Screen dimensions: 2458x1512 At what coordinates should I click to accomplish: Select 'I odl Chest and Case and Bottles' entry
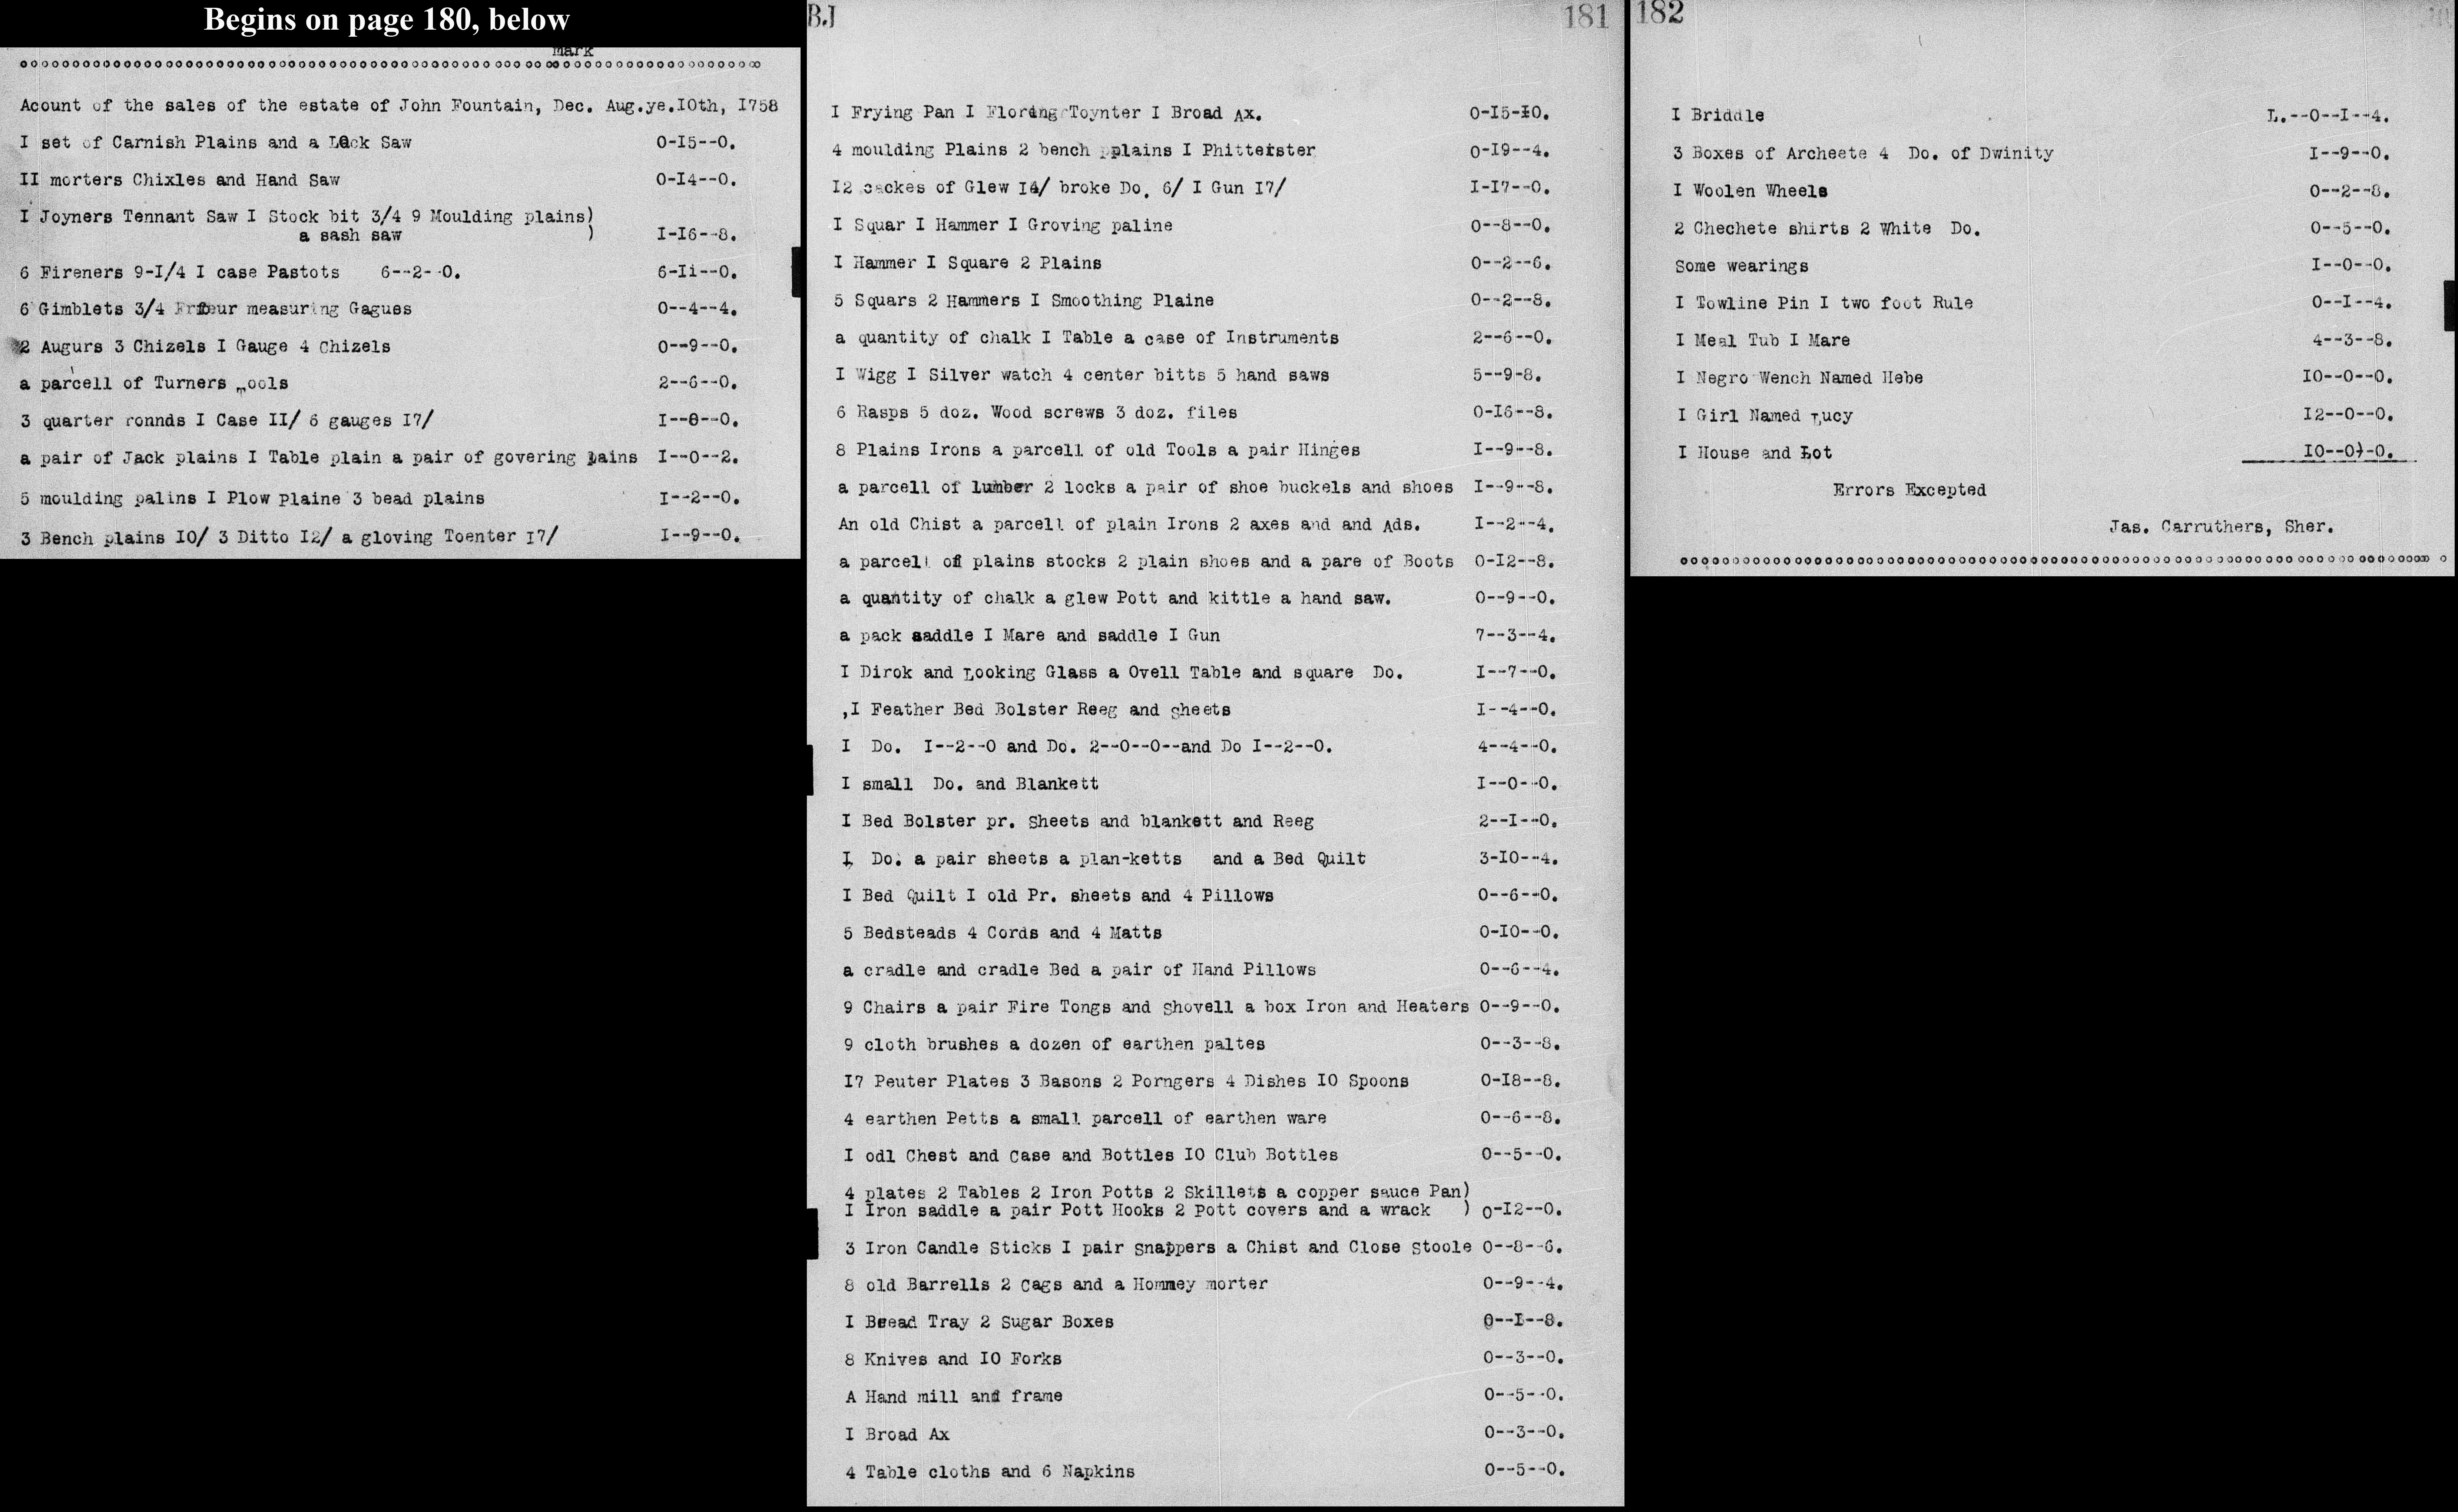pyautogui.click(x=1091, y=1155)
